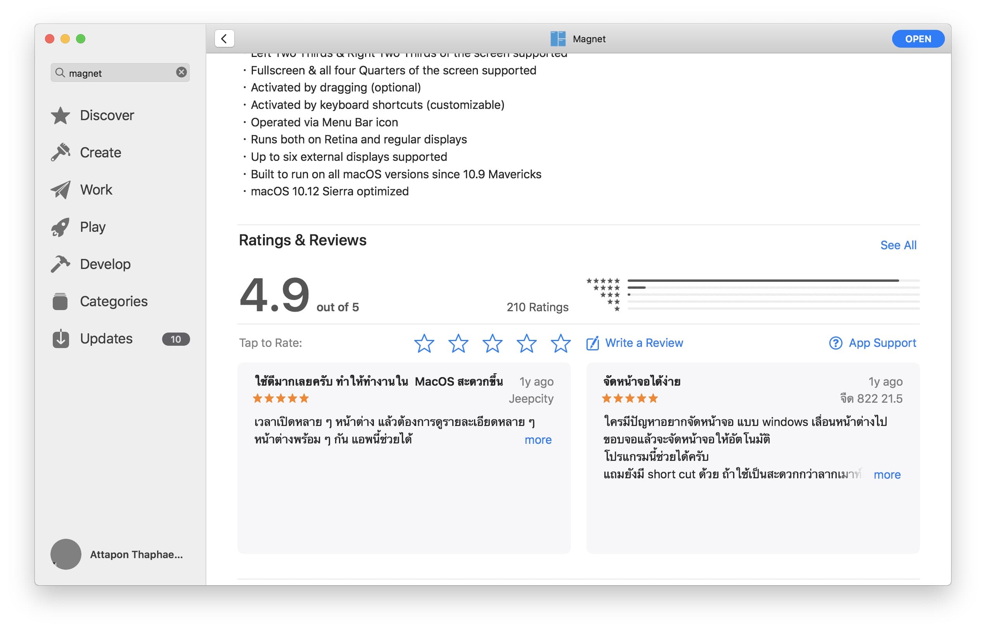
Task: Go back with the navigation arrow
Action: 224,38
